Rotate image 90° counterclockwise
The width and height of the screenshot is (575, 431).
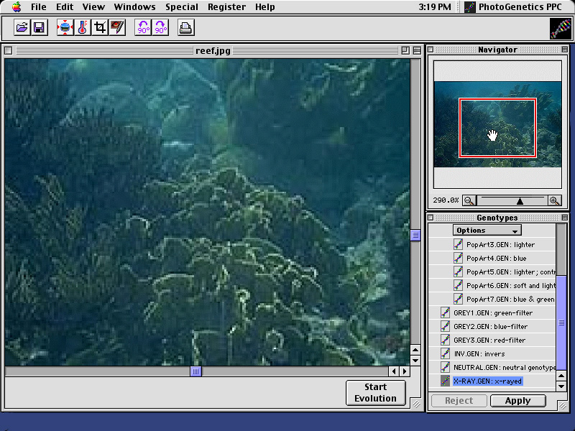(143, 28)
